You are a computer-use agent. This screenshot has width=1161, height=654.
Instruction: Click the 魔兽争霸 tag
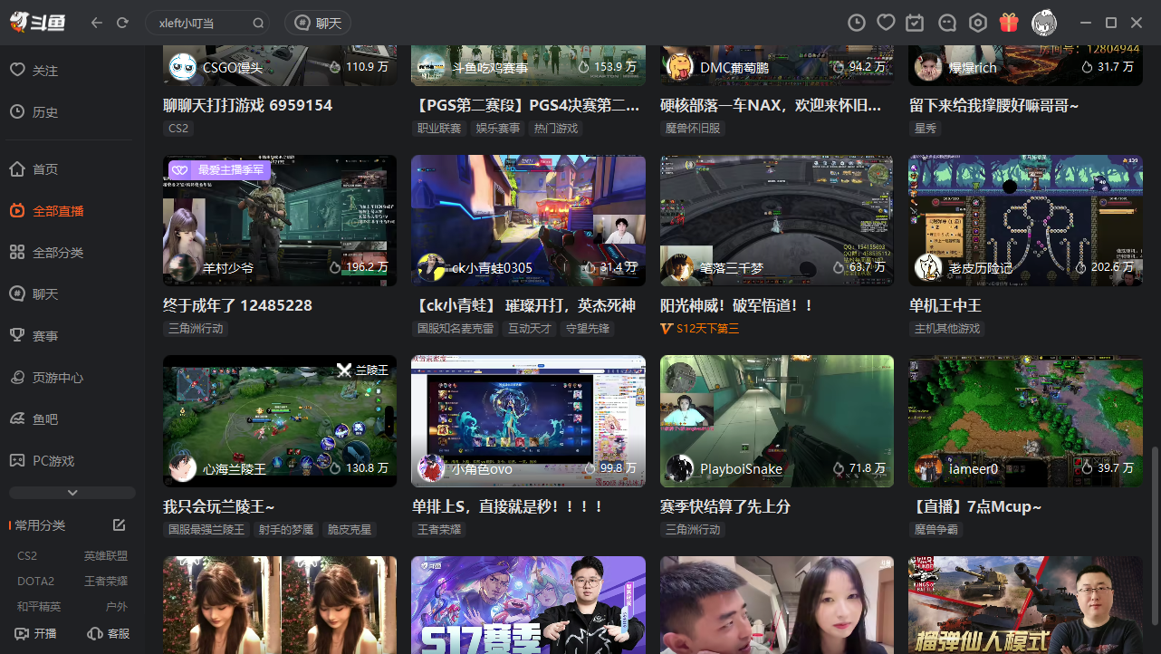coord(936,530)
